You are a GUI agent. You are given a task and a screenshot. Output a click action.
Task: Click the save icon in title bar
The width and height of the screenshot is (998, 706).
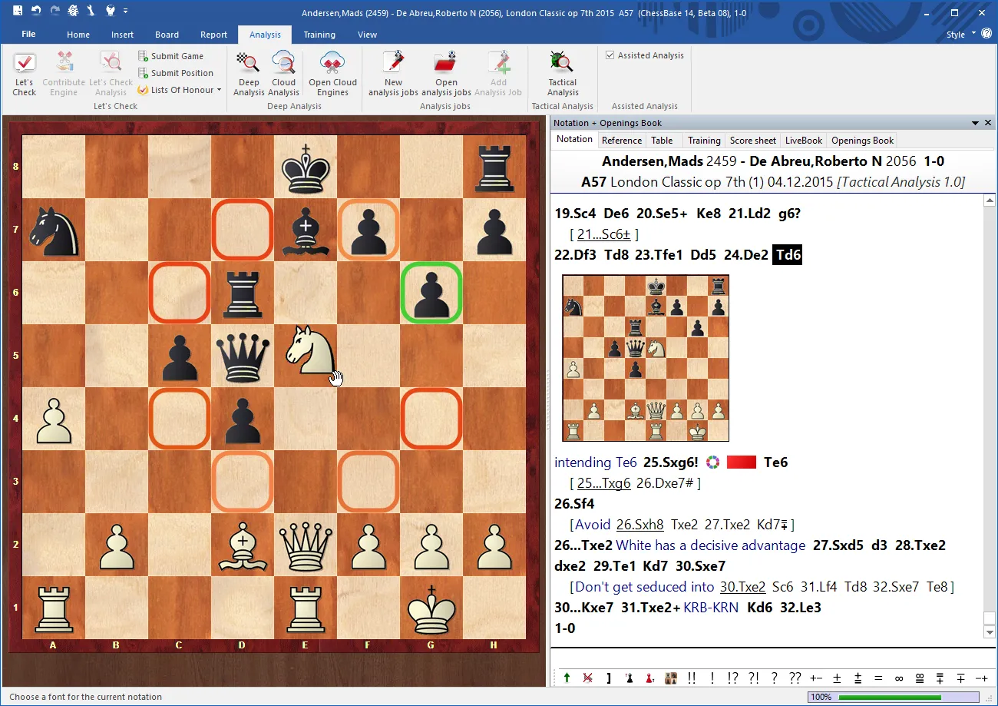(x=18, y=11)
